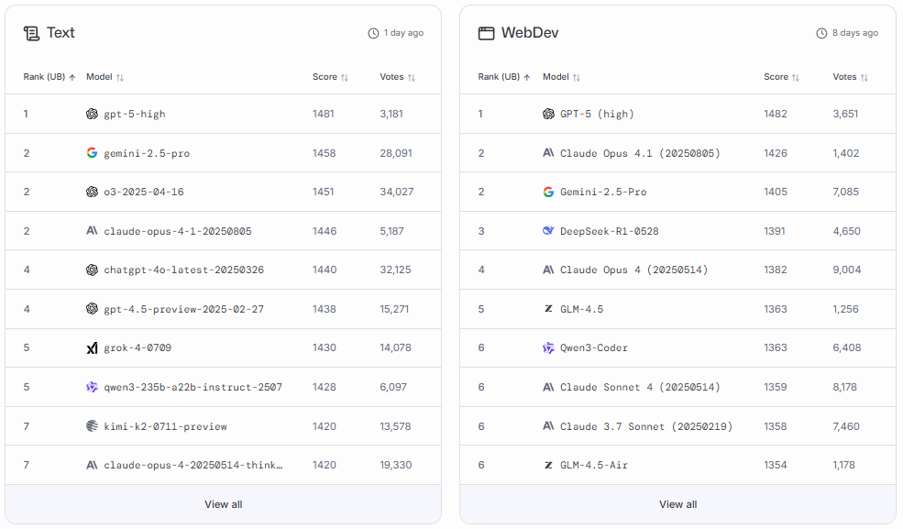The width and height of the screenshot is (903, 529).
Task: Click votes value 19,330
Action: click(x=396, y=465)
